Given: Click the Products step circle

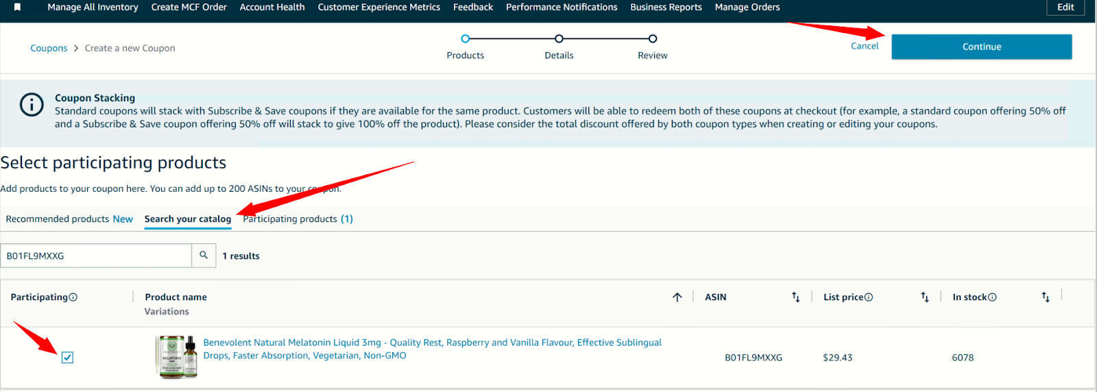Looking at the screenshot, I should (x=466, y=39).
